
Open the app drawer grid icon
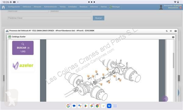115,106
